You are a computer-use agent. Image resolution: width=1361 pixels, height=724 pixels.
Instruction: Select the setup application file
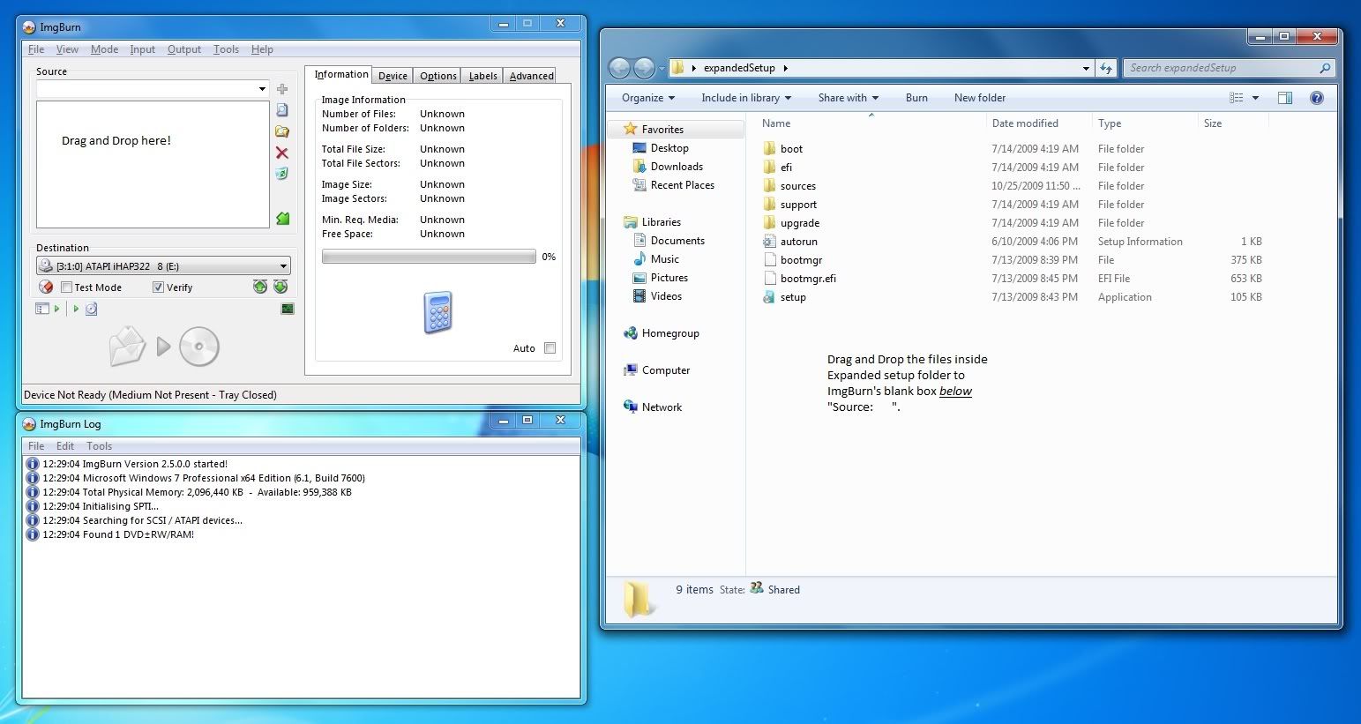click(x=793, y=297)
